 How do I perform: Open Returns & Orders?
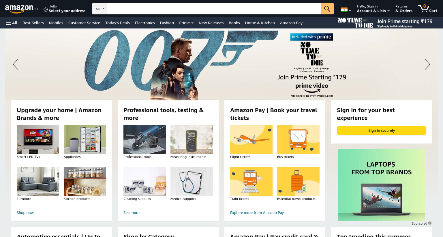coord(404,9)
